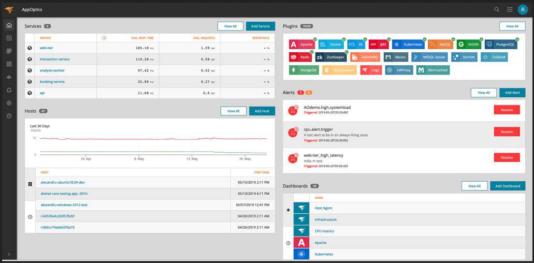
Task: Open the apps grid icon
Action: pyautogui.click(x=510, y=9)
